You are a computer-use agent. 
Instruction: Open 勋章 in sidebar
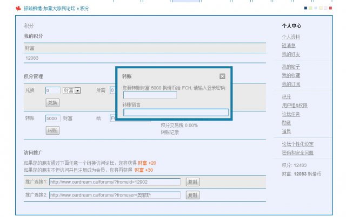pos(287,123)
